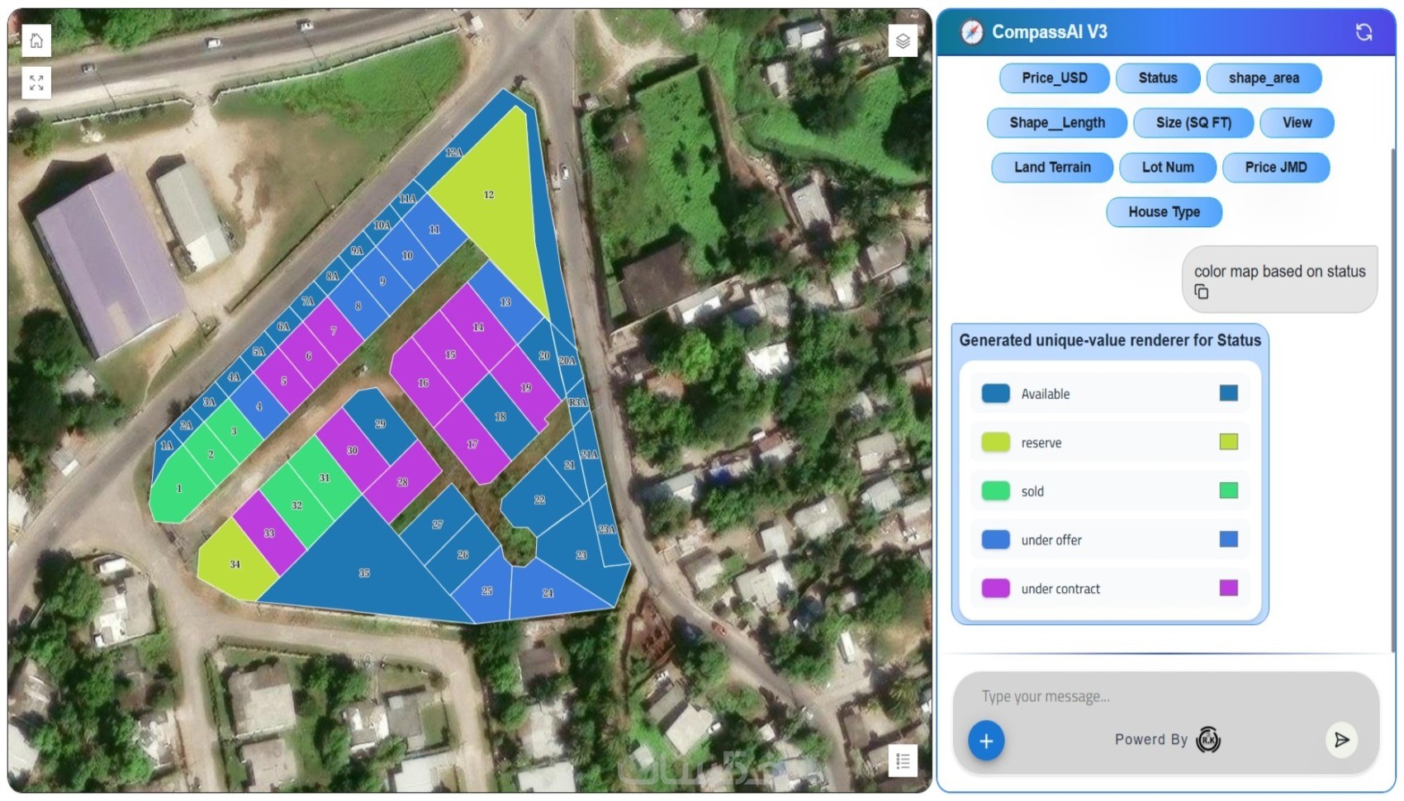Click the reserve legend row's large color pill
The height and width of the screenshot is (801, 1404).
(x=995, y=442)
